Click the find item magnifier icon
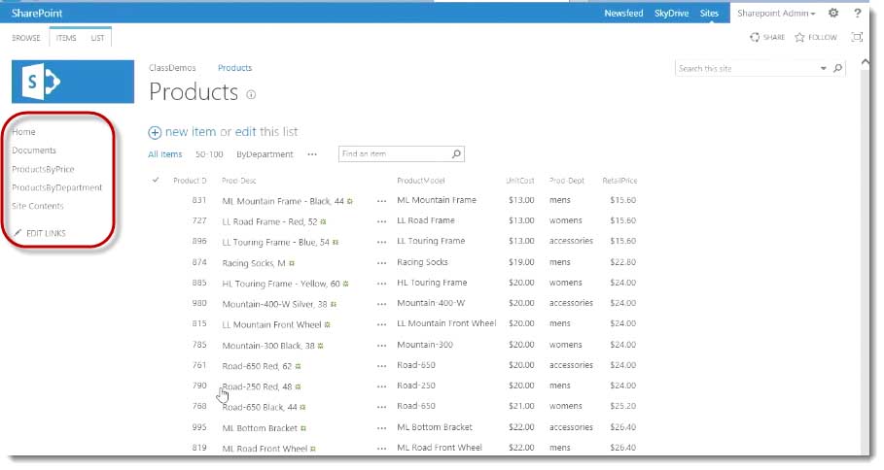Viewport: 884px width, 470px height. (x=457, y=153)
